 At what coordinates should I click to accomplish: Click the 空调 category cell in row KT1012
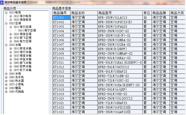(178, 67)
